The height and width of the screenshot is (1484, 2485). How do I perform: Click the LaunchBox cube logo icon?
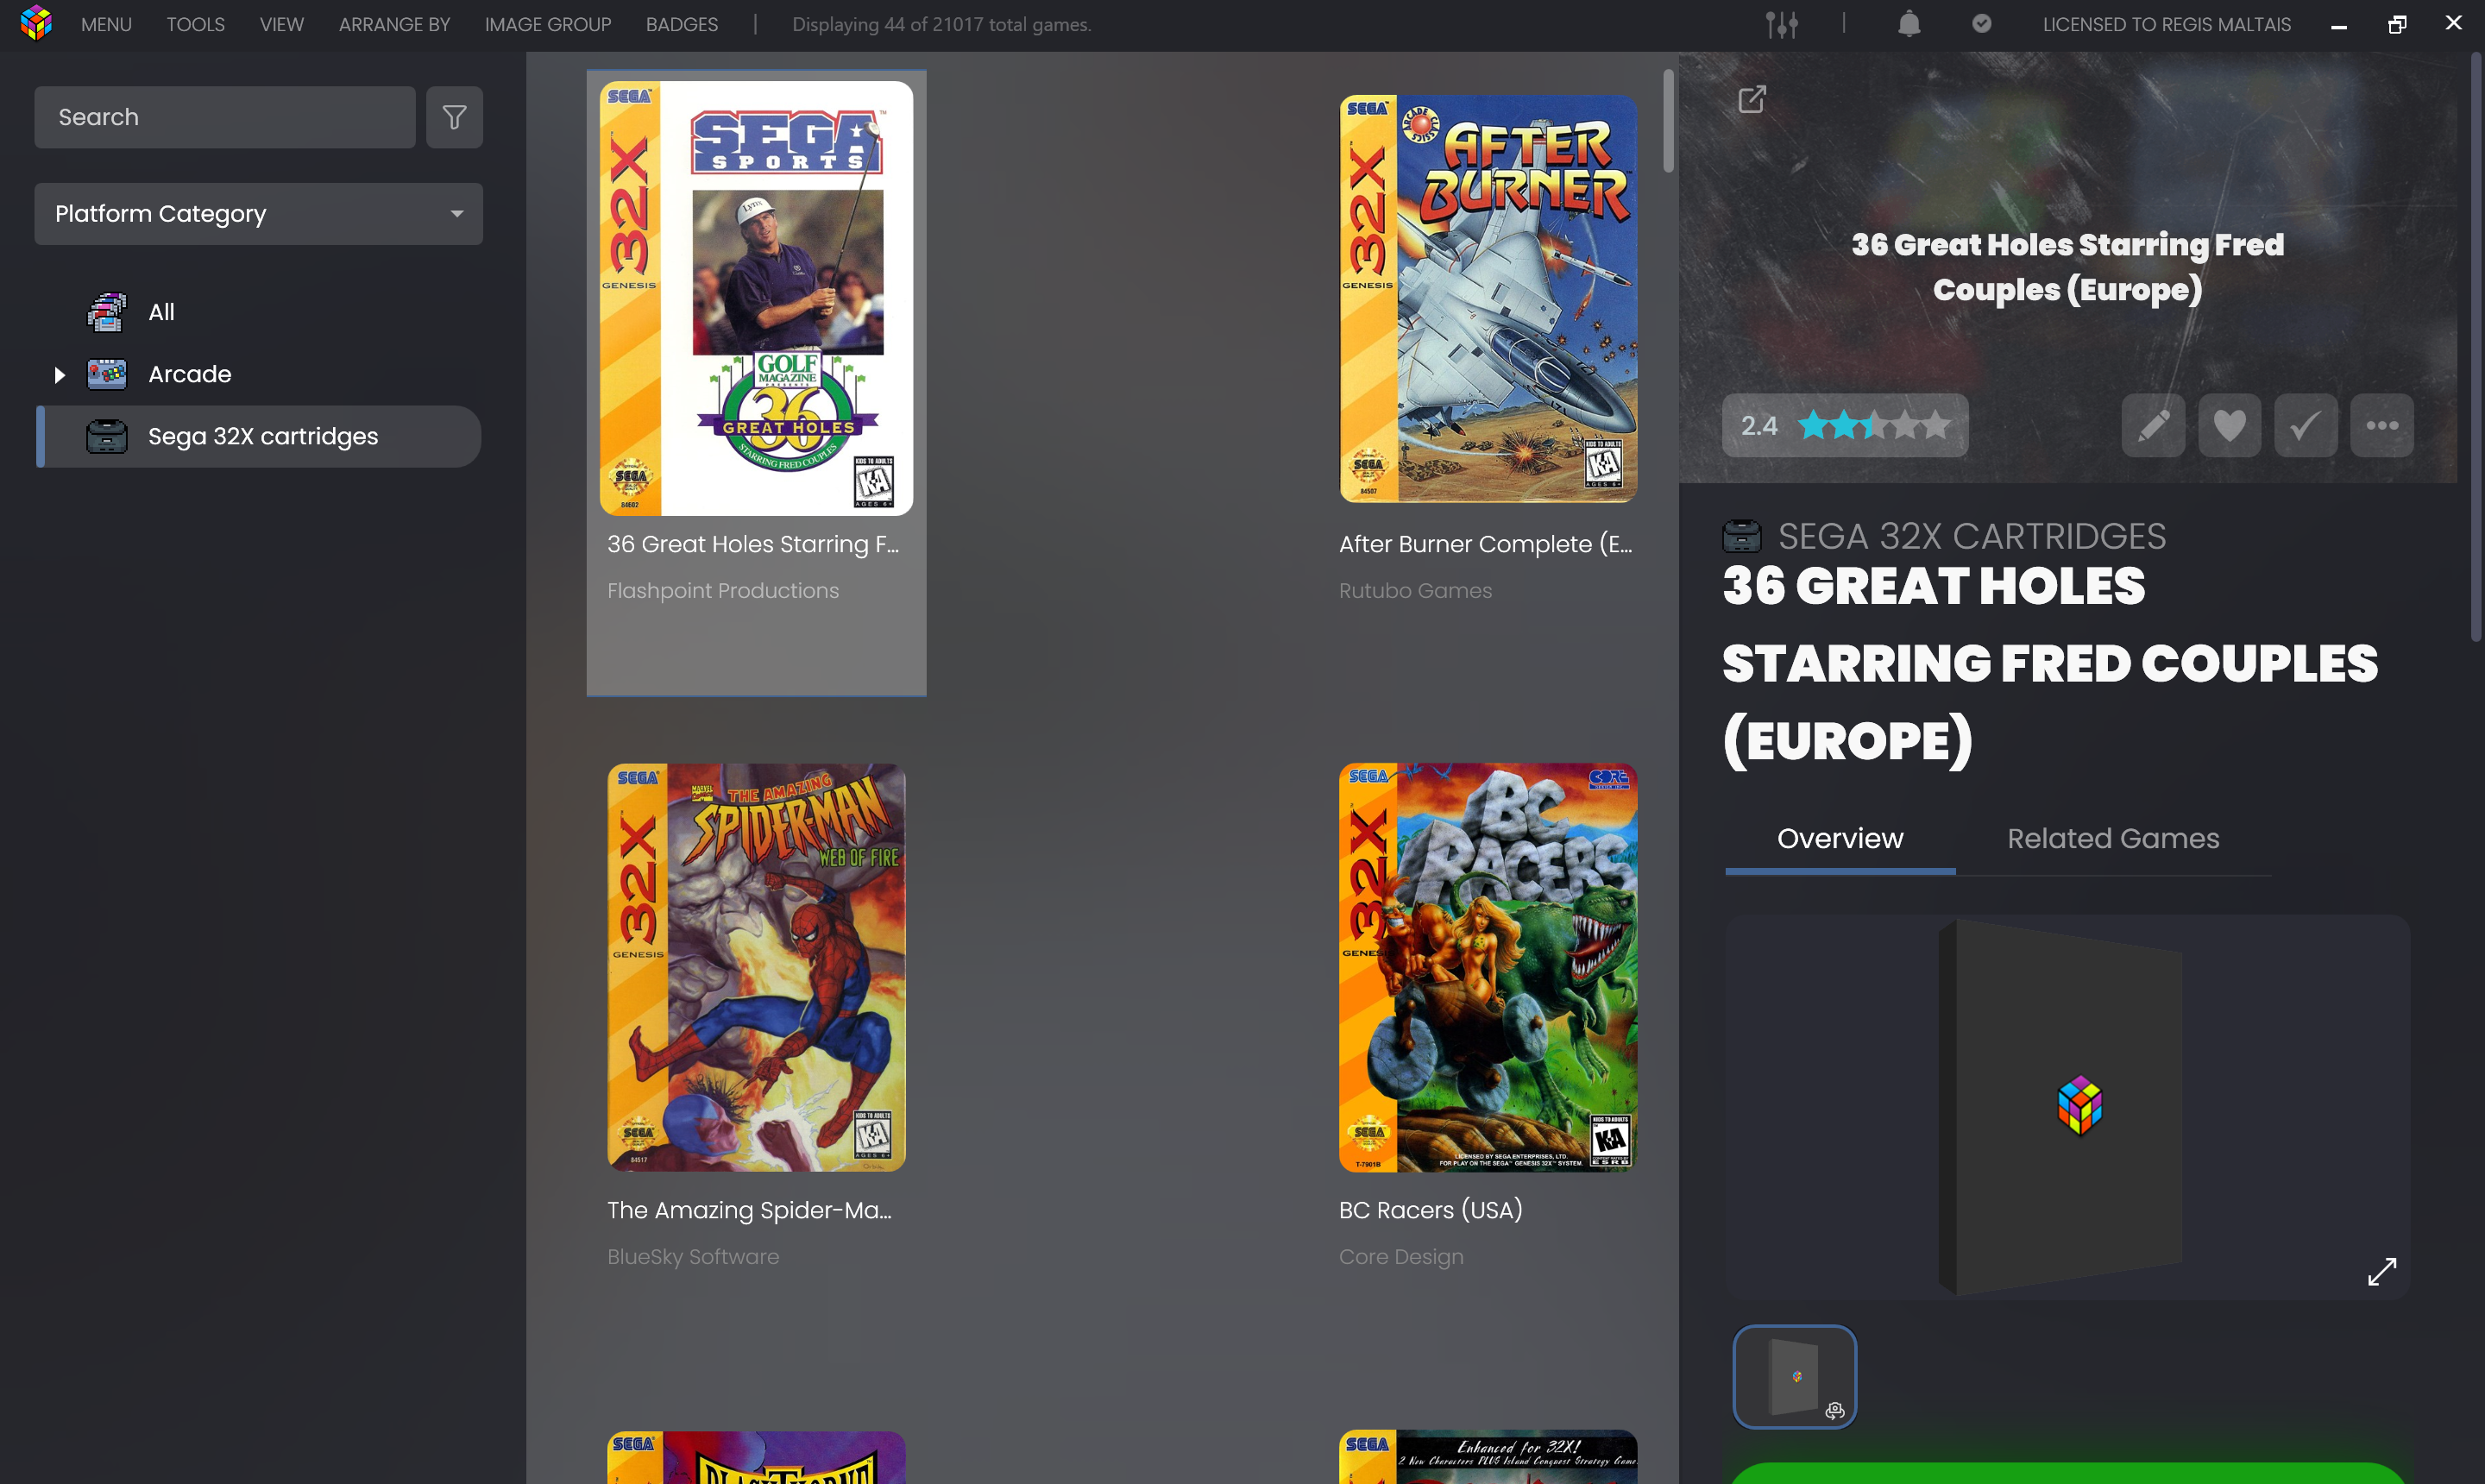coord(36,23)
